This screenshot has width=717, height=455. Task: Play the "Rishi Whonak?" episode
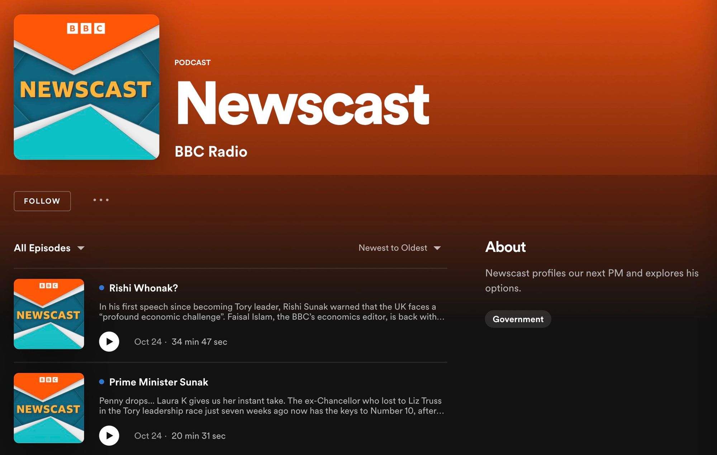(x=109, y=341)
